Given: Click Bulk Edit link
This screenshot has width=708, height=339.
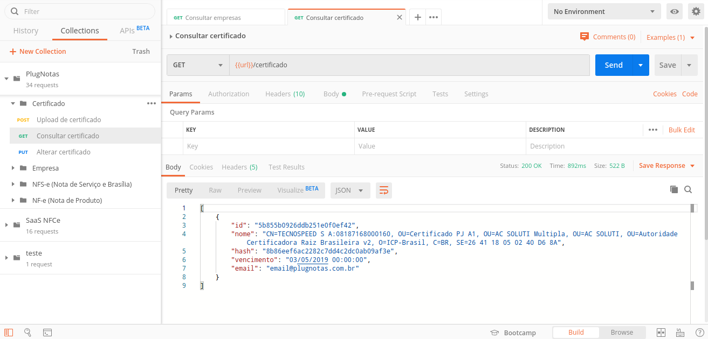Looking at the screenshot, I should (682, 130).
